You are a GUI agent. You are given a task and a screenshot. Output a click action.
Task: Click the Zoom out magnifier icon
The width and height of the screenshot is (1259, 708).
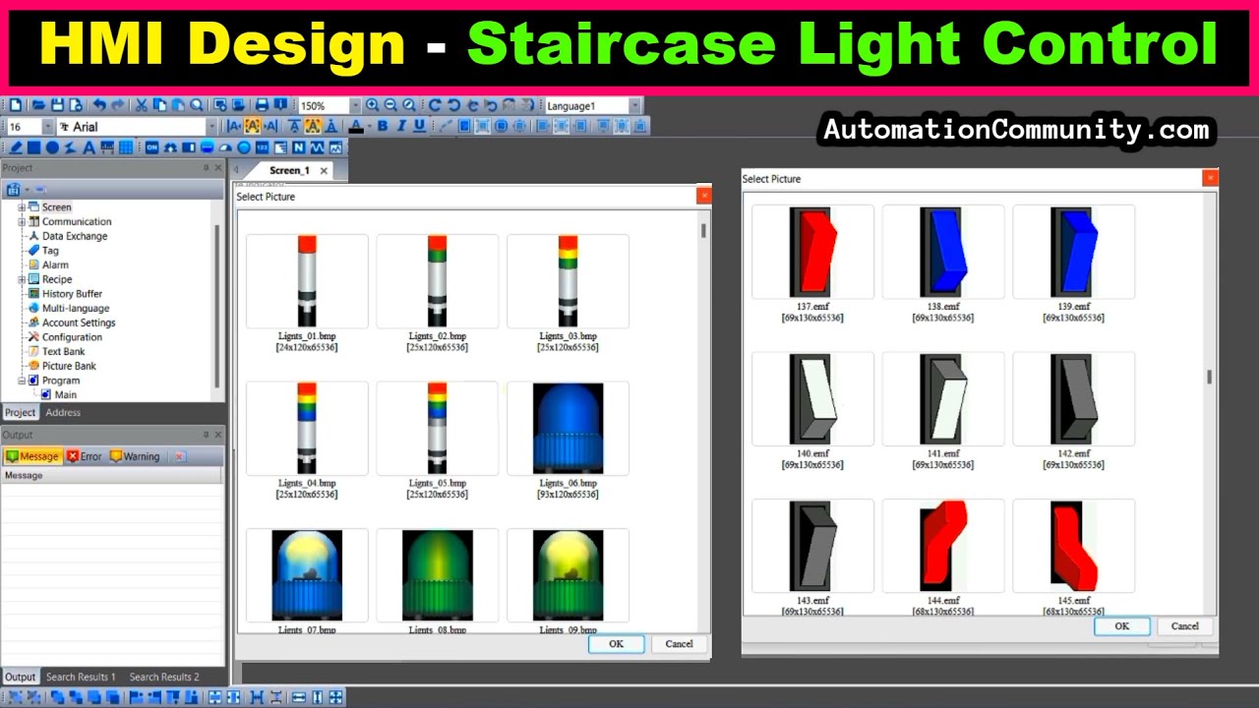pos(390,105)
